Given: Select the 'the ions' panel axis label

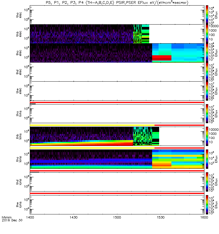Looking at the screenshot, I should tap(19, 205).
